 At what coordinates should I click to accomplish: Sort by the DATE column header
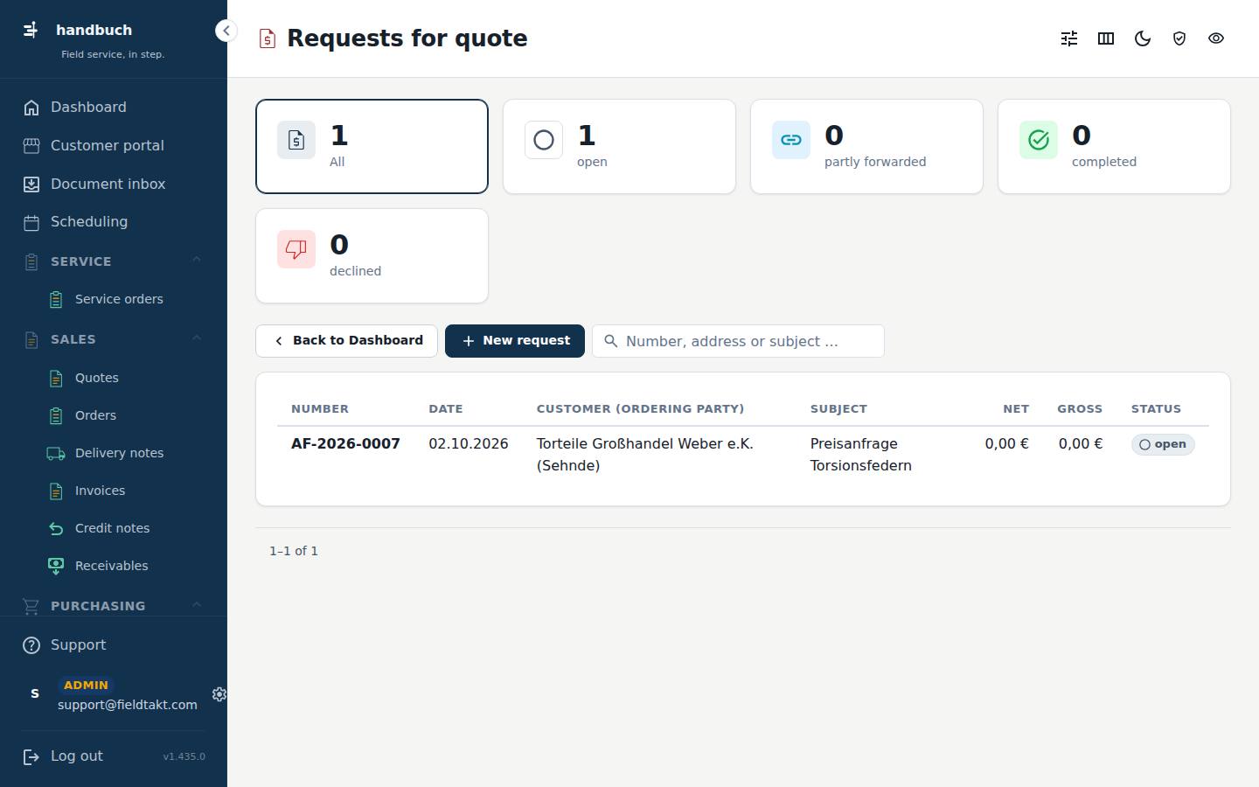(x=446, y=408)
